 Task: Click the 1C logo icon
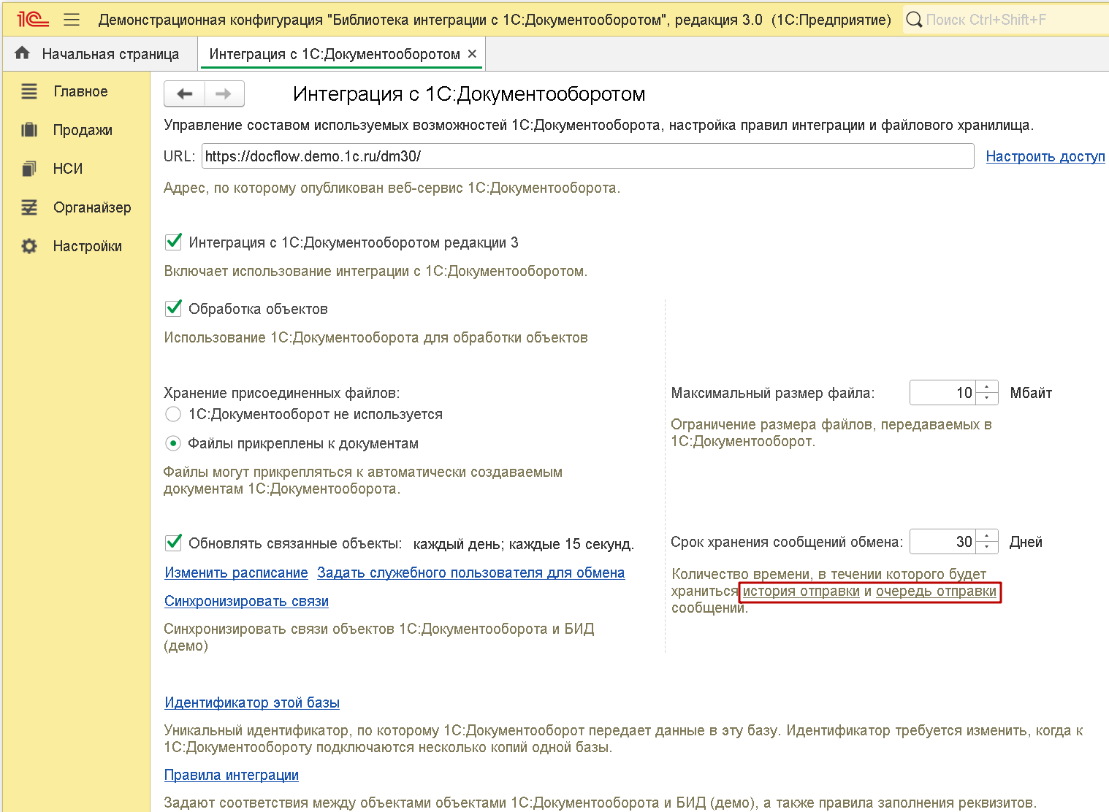[x=32, y=20]
